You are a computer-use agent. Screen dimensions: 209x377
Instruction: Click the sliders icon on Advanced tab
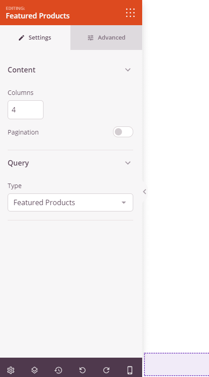tap(91, 38)
